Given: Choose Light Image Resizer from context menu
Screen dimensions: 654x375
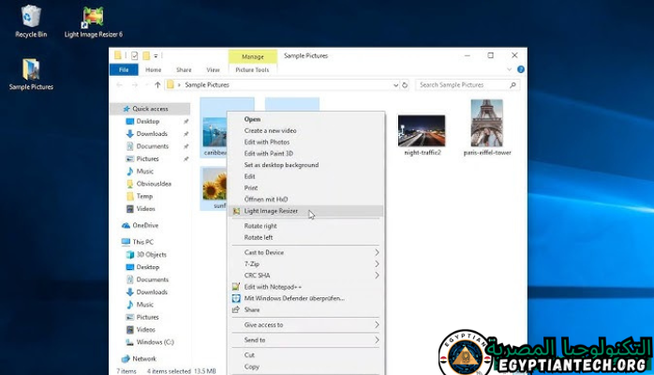Looking at the screenshot, I should pyautogui.click(x=271, y=211).
